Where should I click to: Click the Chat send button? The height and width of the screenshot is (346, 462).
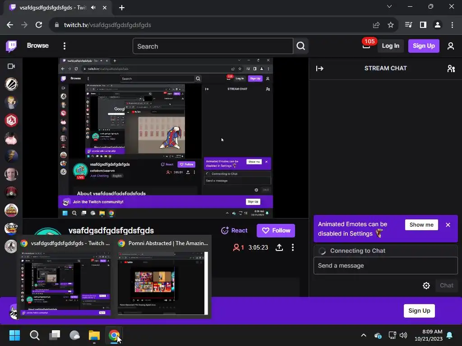tap(446, 286)
